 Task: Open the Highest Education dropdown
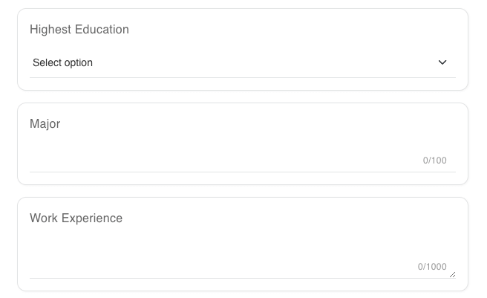[242, 63]
